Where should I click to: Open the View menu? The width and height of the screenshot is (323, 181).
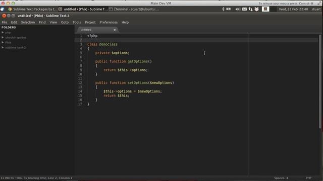point(53,22)
